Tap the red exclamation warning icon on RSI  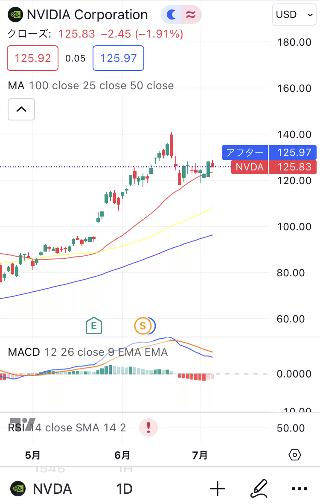[x=148, y=428]
